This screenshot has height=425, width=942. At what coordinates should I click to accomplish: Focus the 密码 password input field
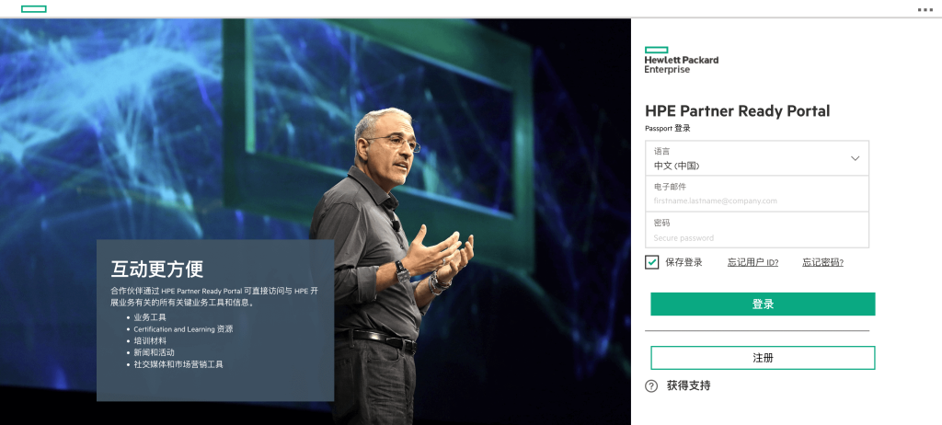coord(757,230)
